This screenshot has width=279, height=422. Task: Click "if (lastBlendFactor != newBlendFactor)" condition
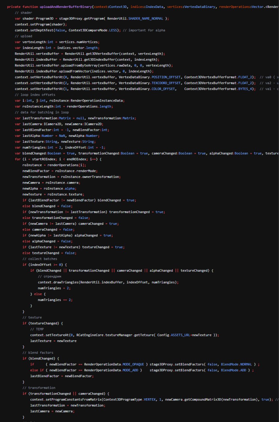[59, 200]
